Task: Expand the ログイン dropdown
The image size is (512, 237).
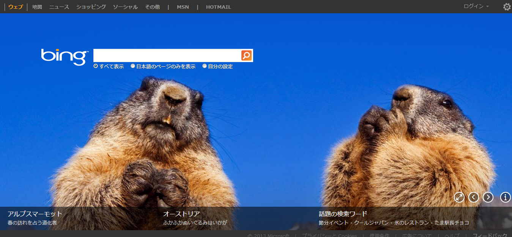Action: pos(476,6)
